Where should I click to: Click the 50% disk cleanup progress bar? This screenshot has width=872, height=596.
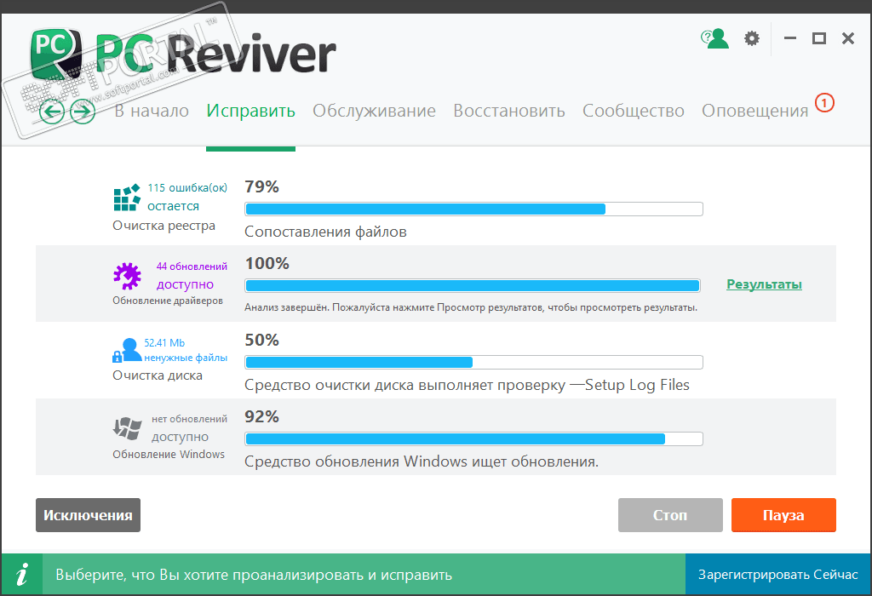coord(473,363)
